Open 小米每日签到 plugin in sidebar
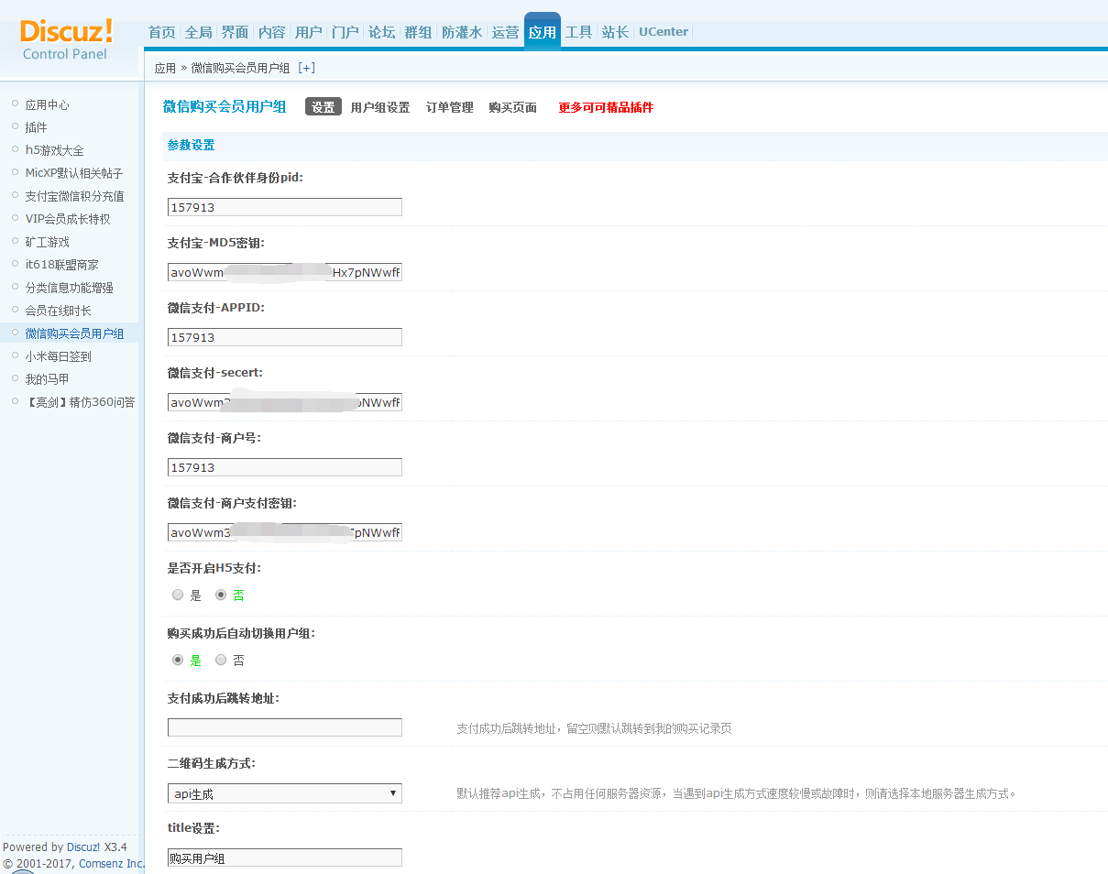This screenshot has width=1108, height=874. [x=58, y=356]
